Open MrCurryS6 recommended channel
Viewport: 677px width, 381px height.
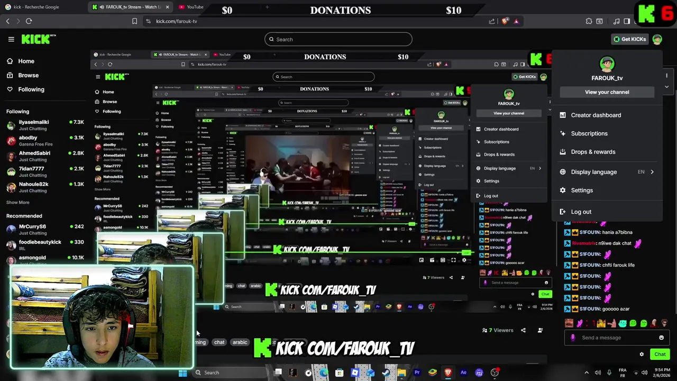(45, 230)
